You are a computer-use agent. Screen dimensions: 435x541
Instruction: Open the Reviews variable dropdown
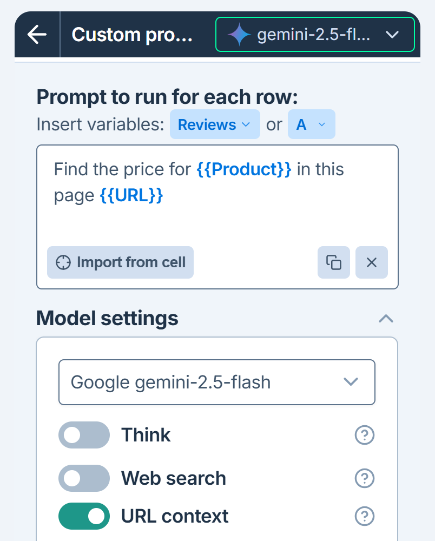(214, 124)
